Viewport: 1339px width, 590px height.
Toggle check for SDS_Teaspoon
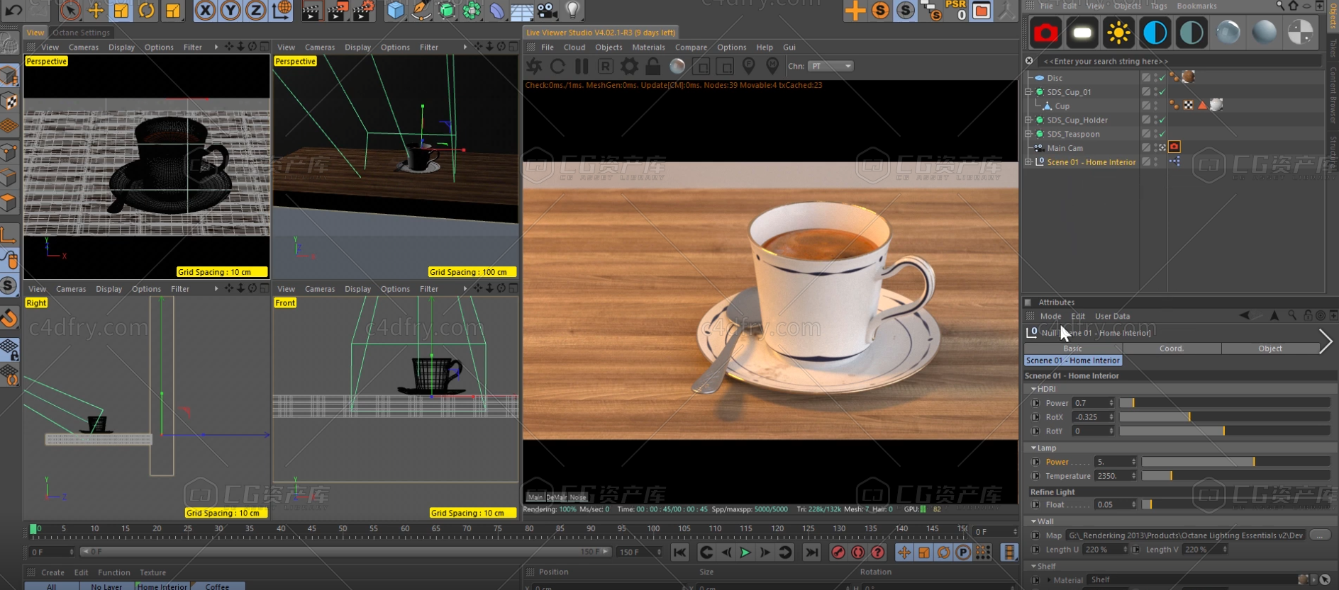click(1162, 134)
